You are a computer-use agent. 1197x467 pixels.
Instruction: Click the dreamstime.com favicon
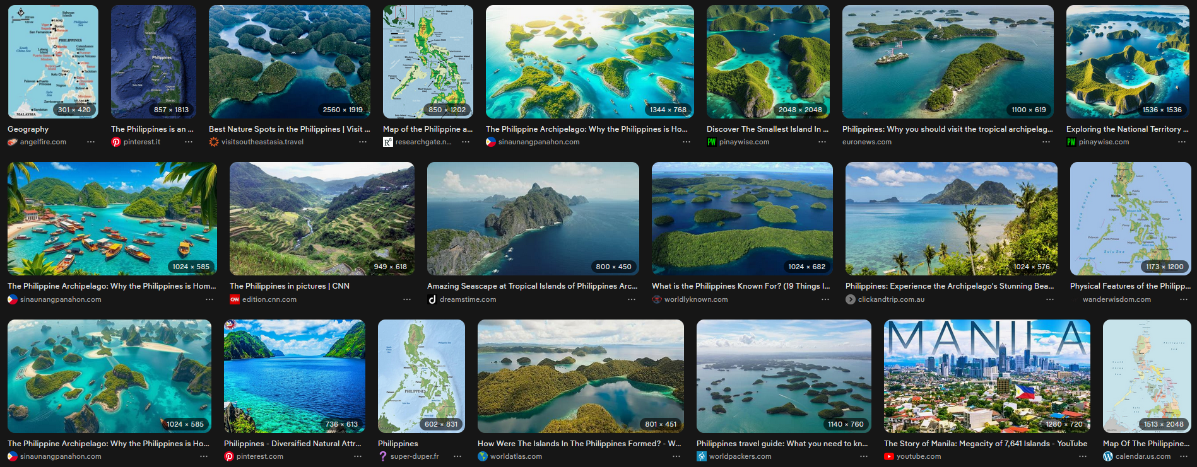tap(432, 300)
